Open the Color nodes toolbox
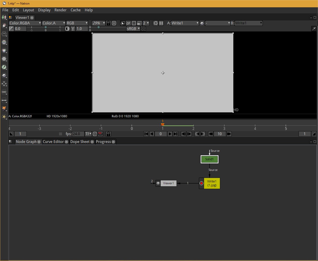 click(x=4, y=51)
